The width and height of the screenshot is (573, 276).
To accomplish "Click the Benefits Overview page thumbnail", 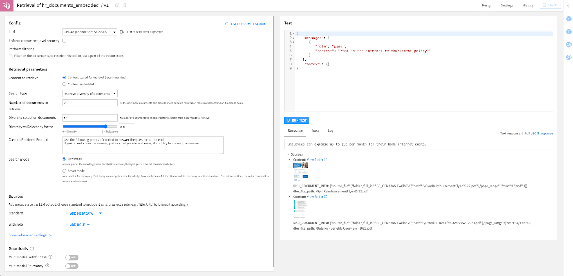I will 300,209.
